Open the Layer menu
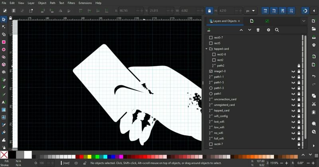Screen dimensions: 319x167 point(31,3)
